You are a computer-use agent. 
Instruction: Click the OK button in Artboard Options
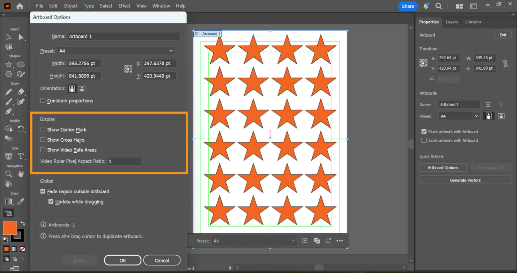click(x=122, y=260)
